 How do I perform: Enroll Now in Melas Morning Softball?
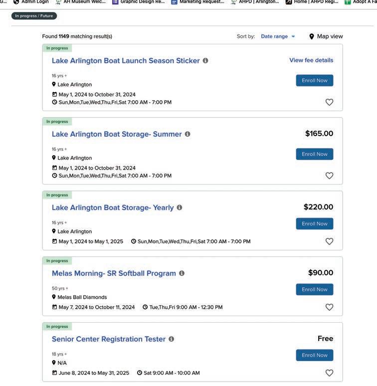[x=315, y=289]
